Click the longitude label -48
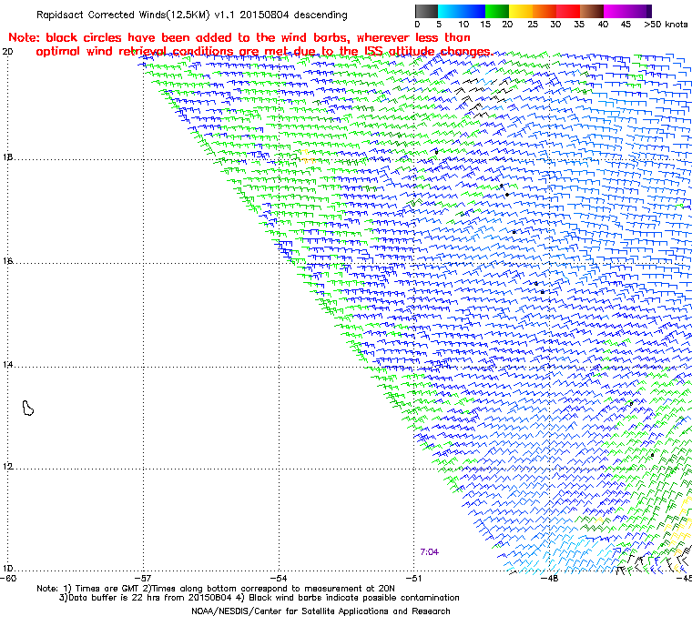The width and height of the screenshot is (692, 626). [x=549, y=578]
